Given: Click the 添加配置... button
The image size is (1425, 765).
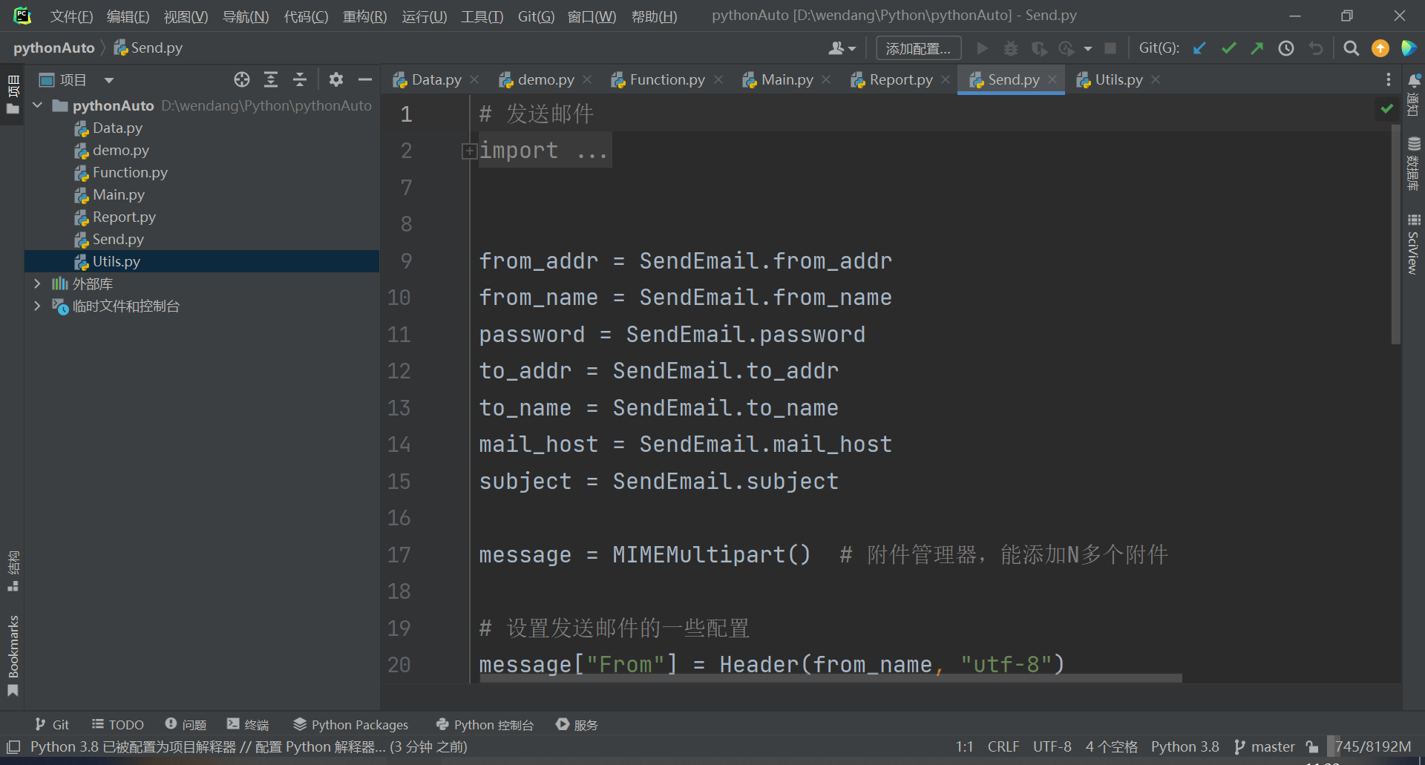Looking at the screenshot, I should [x=918, y=48].
